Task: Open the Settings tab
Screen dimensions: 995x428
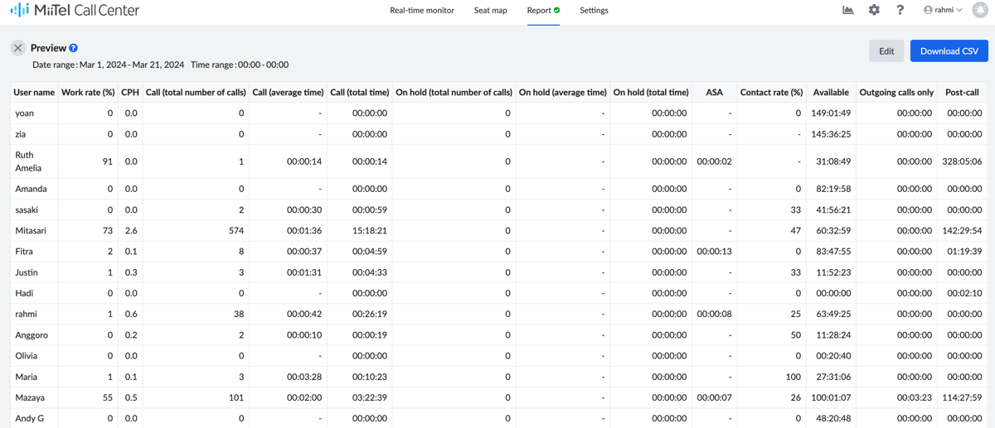Action: coord(594,11)
